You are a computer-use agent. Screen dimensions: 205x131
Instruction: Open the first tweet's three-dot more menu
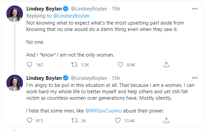195,9
